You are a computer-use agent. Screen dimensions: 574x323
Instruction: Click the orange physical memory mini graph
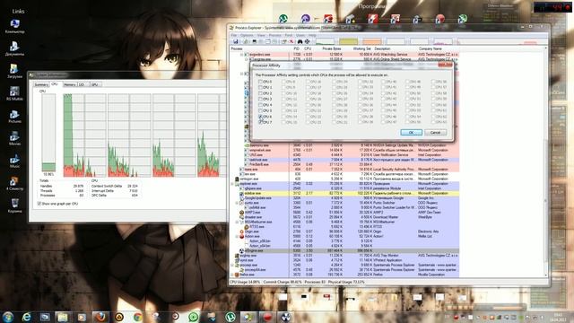click(x=372, y=42)
